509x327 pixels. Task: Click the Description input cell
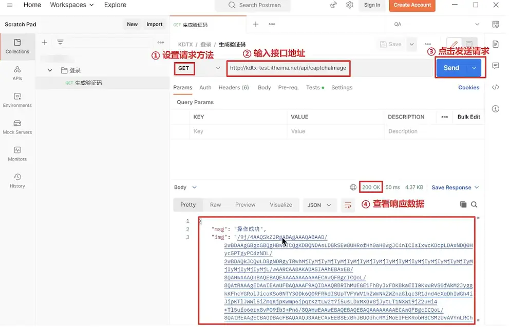434,131
